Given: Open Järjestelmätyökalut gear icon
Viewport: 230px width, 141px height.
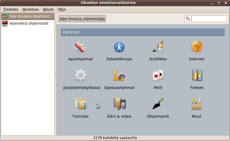Looking at the screenshot, I should (80, 75).
